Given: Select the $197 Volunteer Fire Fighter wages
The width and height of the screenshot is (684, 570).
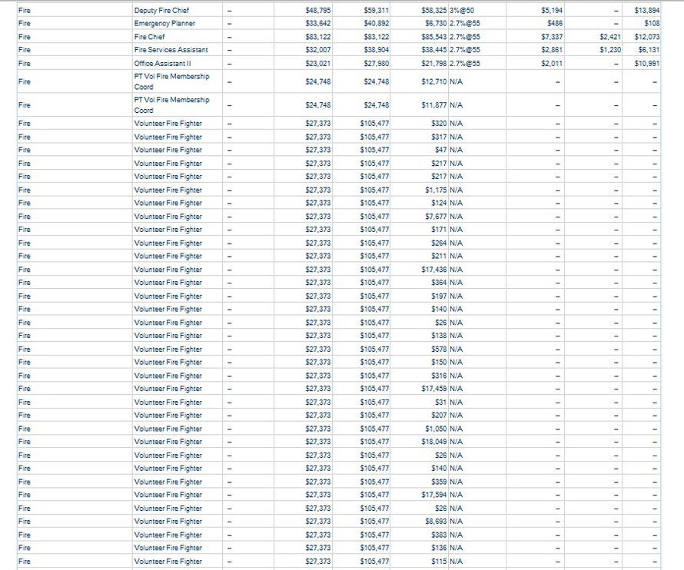Looking at the screenshot, I should (x=439, y=296).
